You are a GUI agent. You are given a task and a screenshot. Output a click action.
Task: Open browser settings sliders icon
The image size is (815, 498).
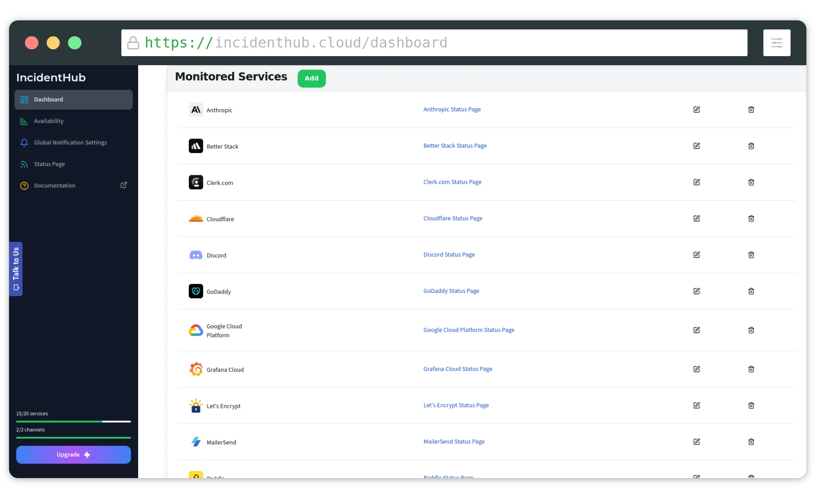point(777,43)
